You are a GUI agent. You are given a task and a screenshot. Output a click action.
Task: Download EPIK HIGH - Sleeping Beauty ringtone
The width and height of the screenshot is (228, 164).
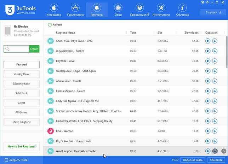coord(215,121)
